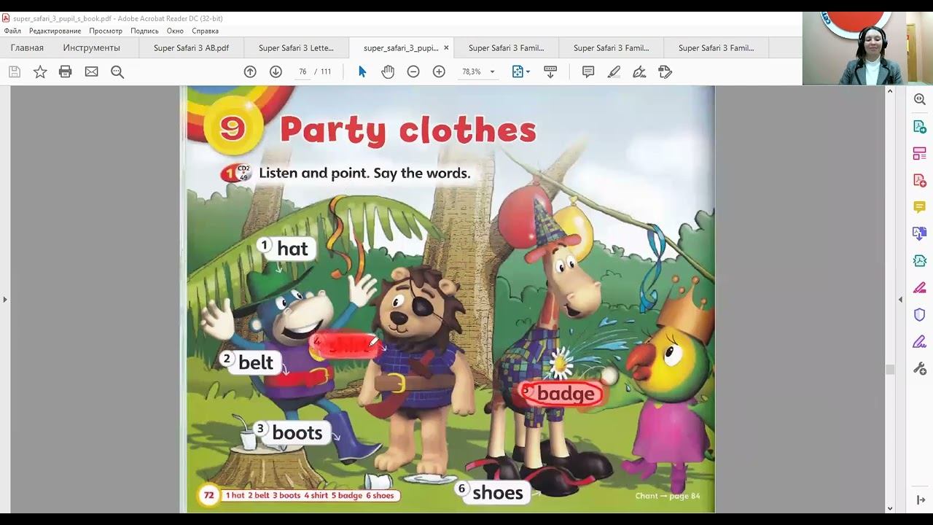Open the Подпись menu
The height and width of the screenshot is (525, 933).
pos(144,31)
